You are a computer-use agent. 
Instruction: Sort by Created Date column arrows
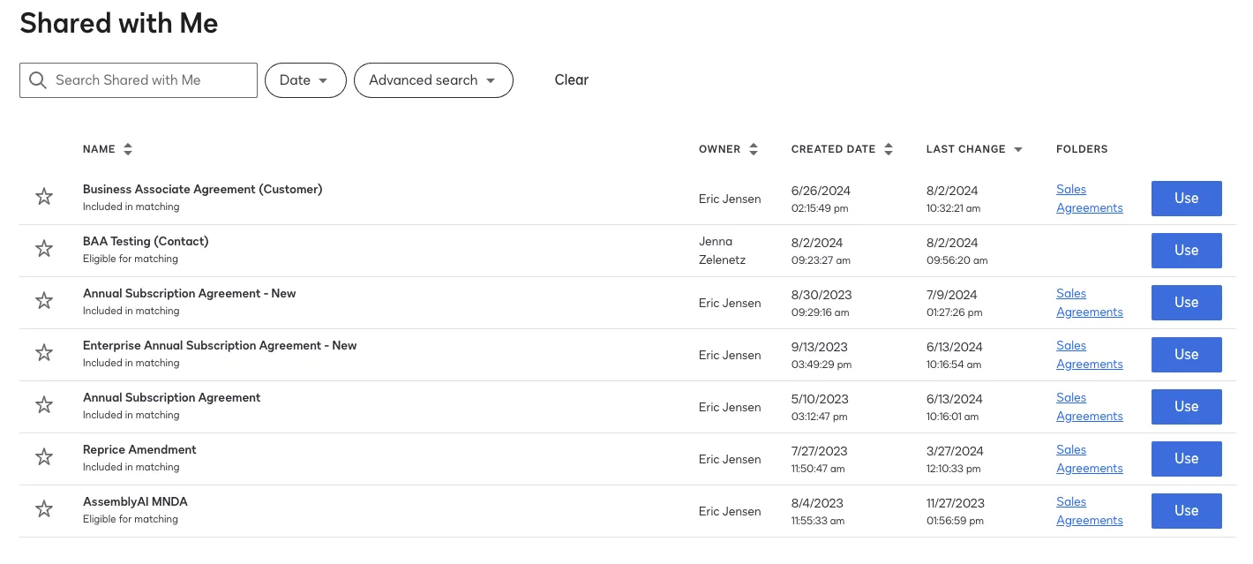tap(889, 149)
